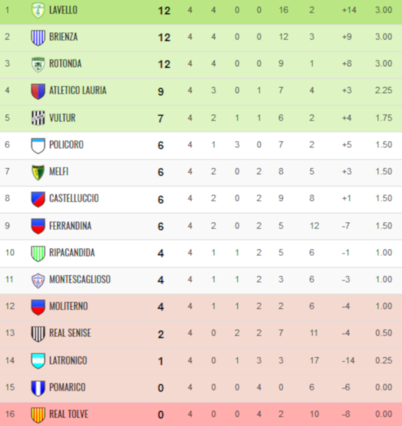Select the Castelluccio diagonal shield icon
402x426 pixels.
[x=38, y=199]
